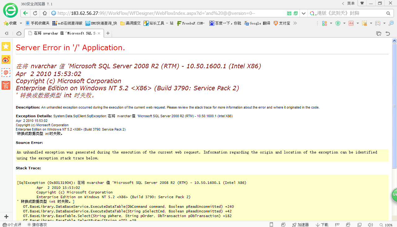The height and width of the screenshot is (227, 397).
Task: Click the 100% zoom level control
Action: click(386, 225)
